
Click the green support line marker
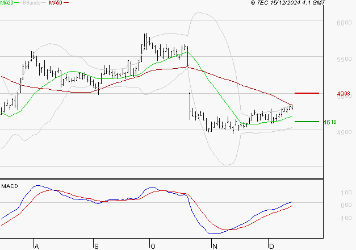point(307,121)
